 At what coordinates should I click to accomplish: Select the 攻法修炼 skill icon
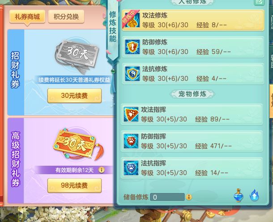(132, 21)
